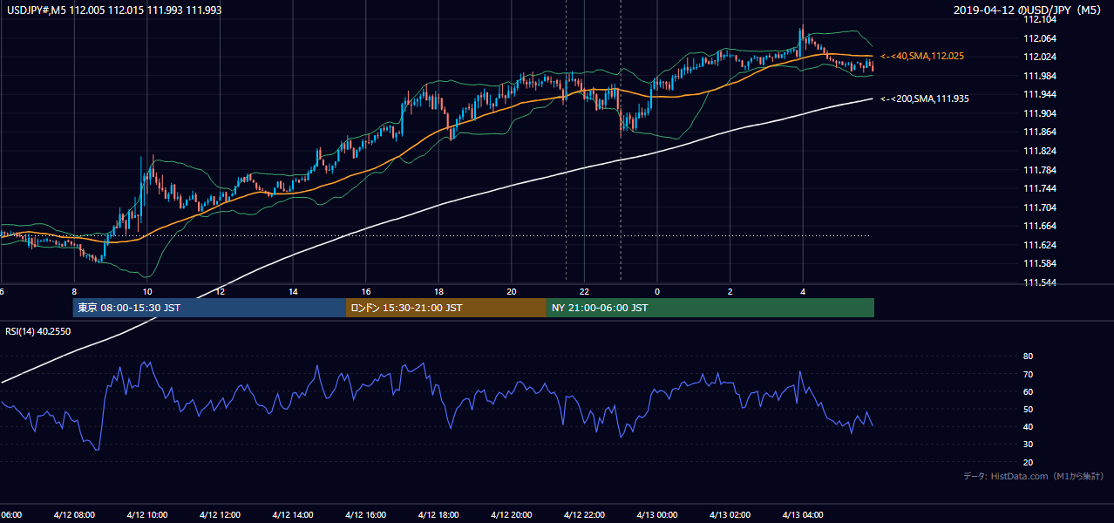The image size is (1114, 523).
Task: Click the NY 21:00-06:00 JST session bar
Action: 710,308
